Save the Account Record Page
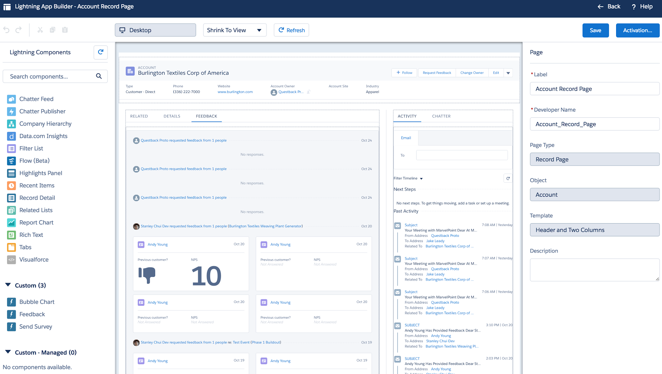The width and height of the screenshot is (662, 374). pyautogui.click(x=595, y=30)
